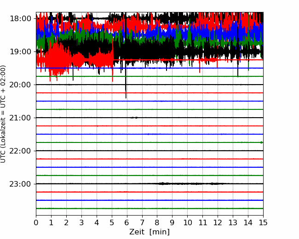Click the x-axis tick label 13
The height and width of the screenshot is (239, 299).
tap(233, 222)
